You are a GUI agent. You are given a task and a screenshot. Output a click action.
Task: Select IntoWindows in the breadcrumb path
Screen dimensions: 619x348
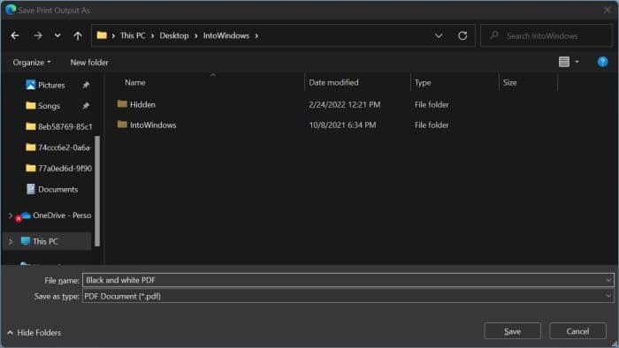pyautogui.click(x=226, y=35)
